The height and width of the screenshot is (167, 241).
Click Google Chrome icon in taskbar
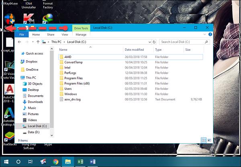[x=56, y=161]
